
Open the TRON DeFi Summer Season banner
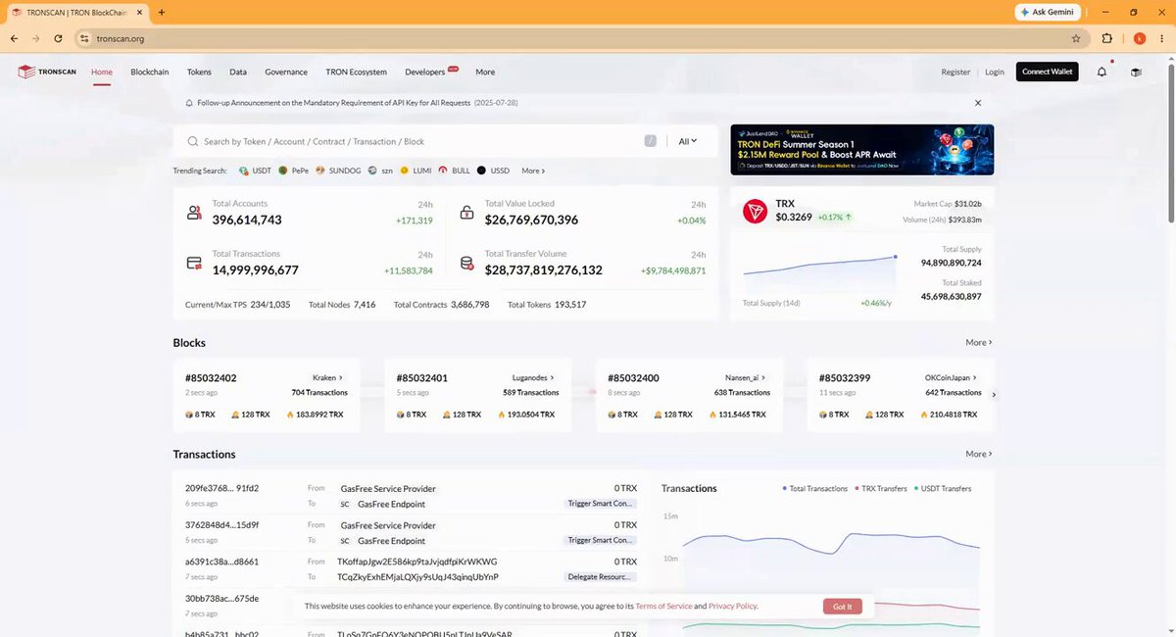(x=861, y=150)
